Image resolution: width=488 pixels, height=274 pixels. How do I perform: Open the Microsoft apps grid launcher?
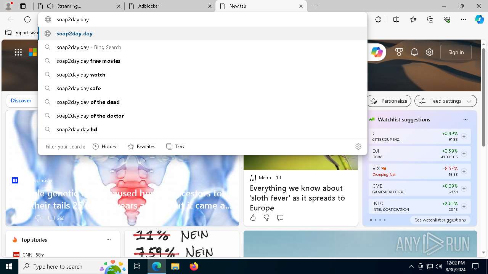(18, 52)
